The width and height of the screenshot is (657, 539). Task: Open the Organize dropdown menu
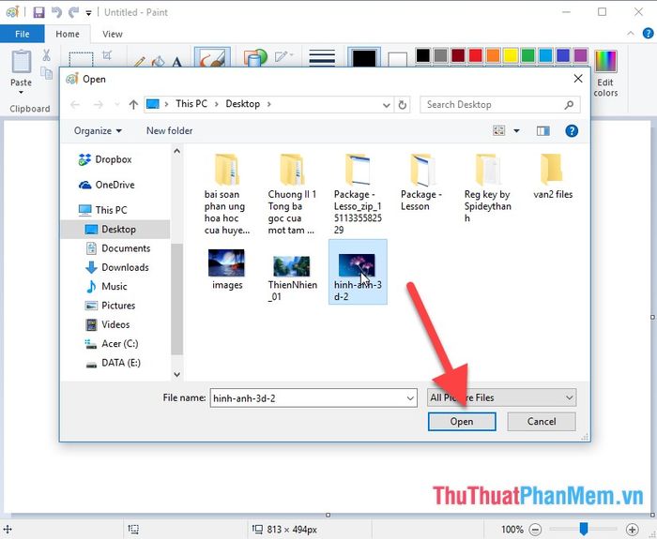[98, 131]
